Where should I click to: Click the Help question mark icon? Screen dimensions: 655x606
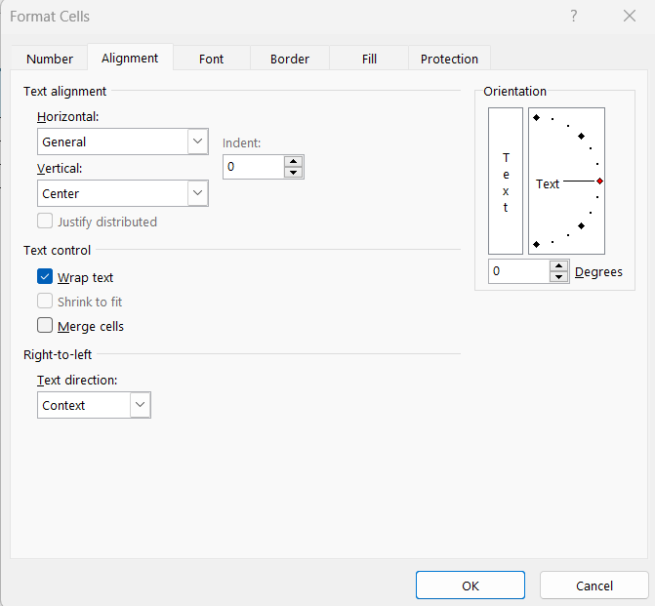point(574,16)
